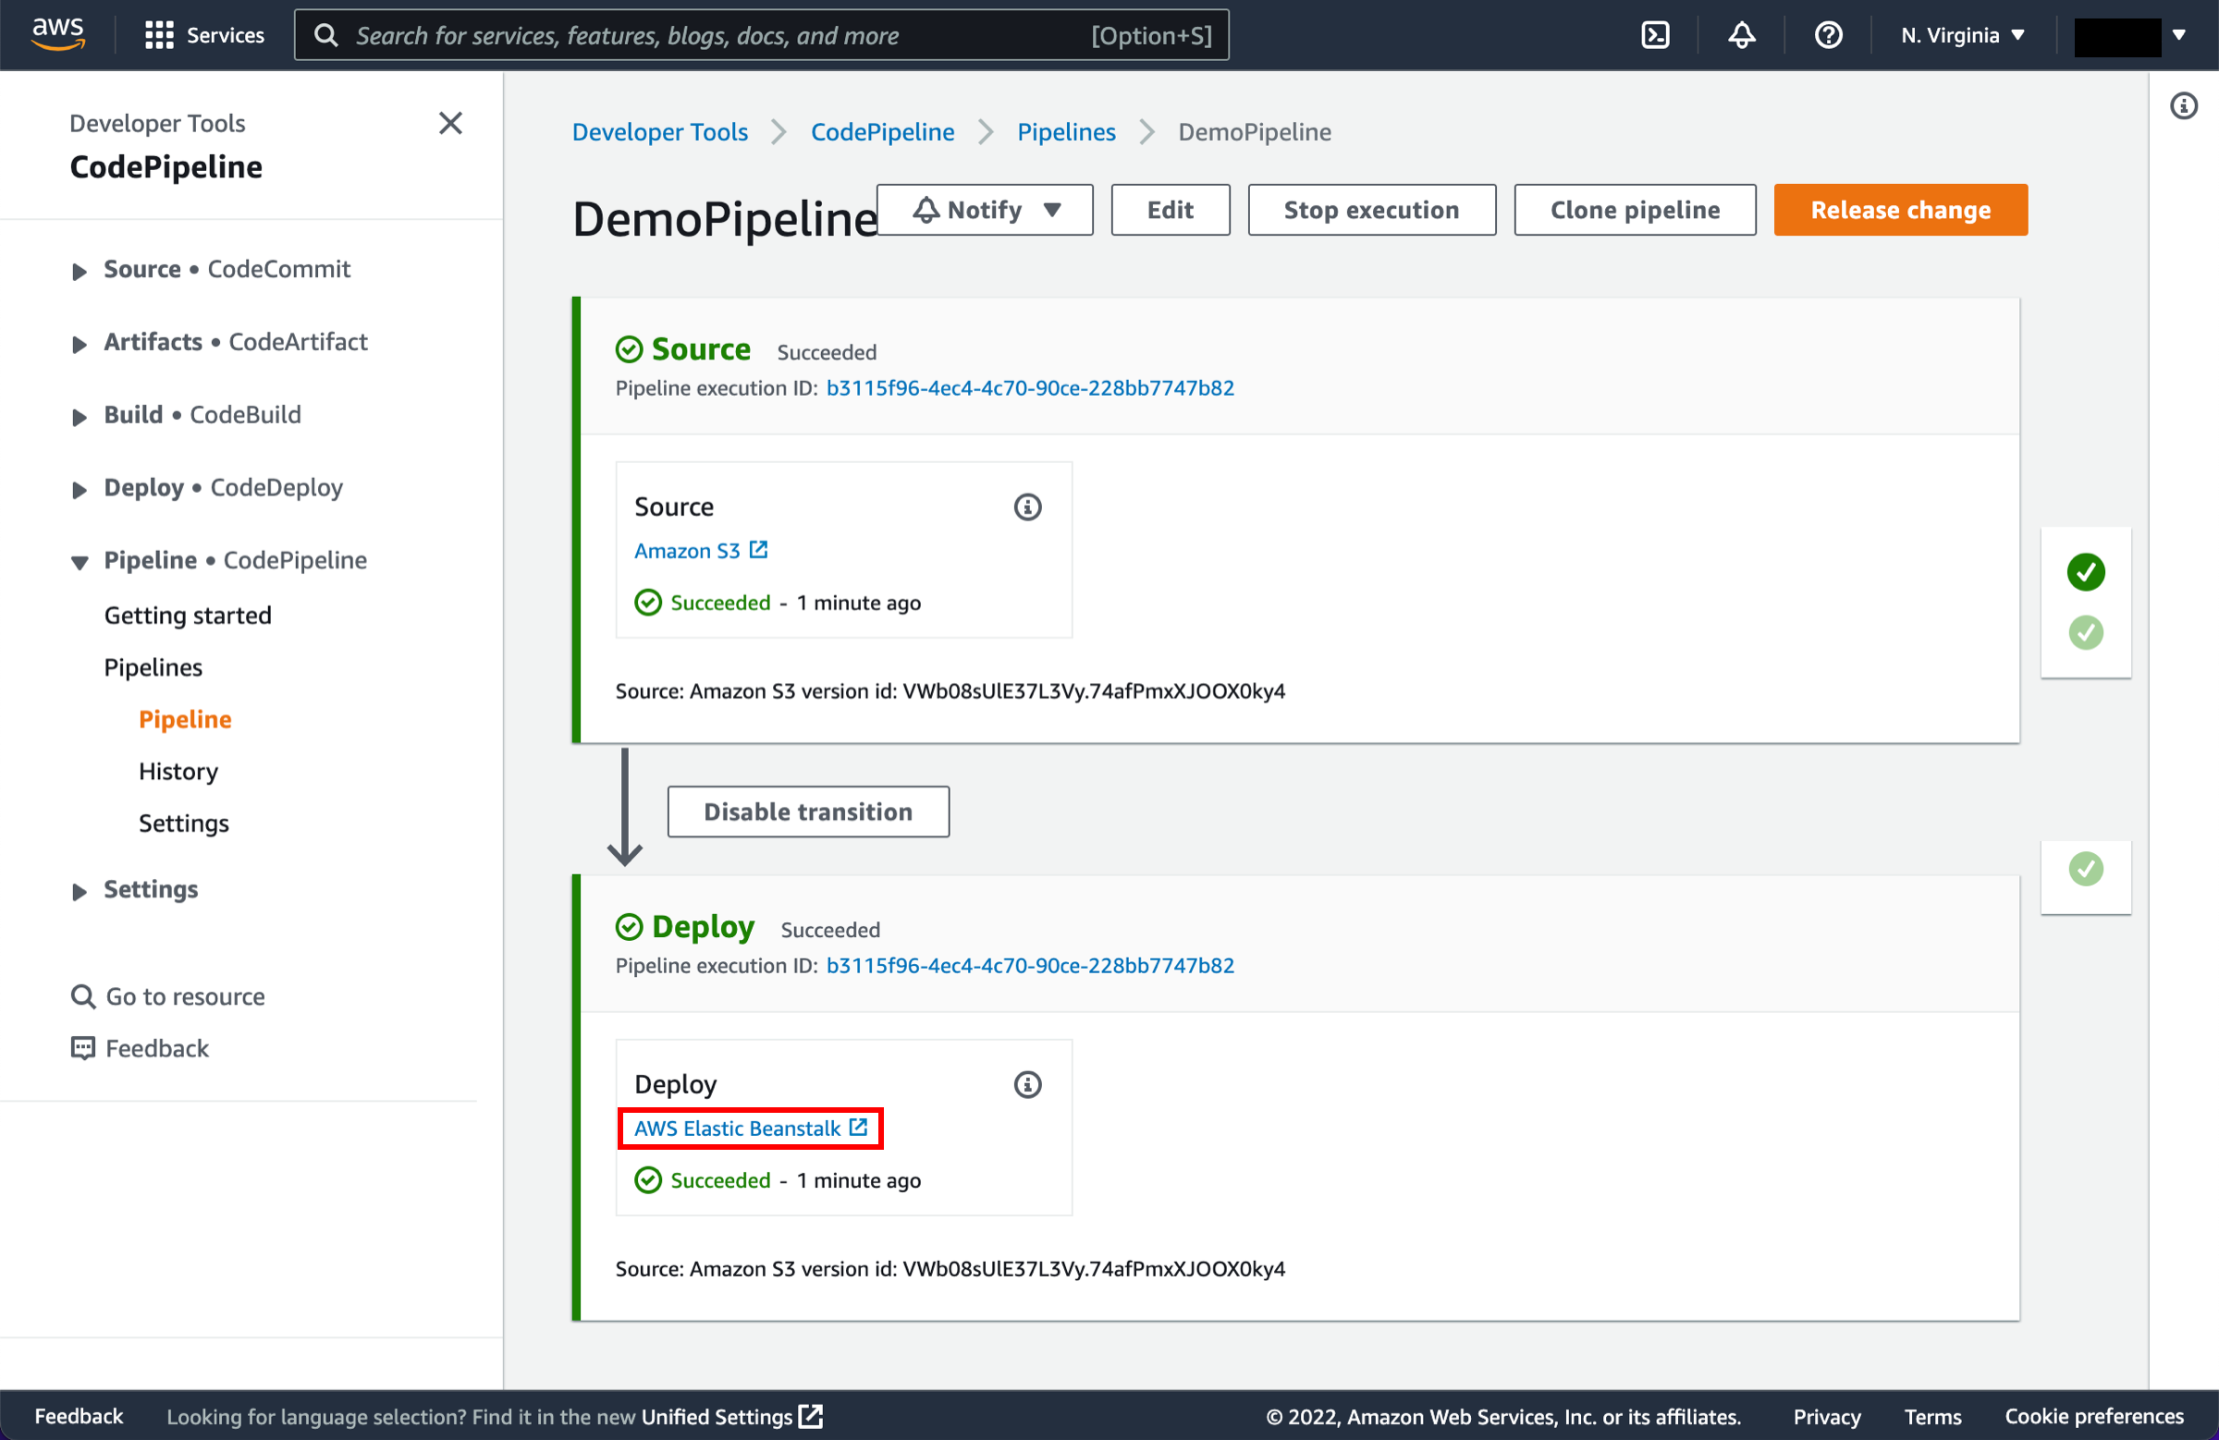Open the Terms footer link
The height and width of the screenshot is (1440, 2219).
[x=1932, y=1417]
